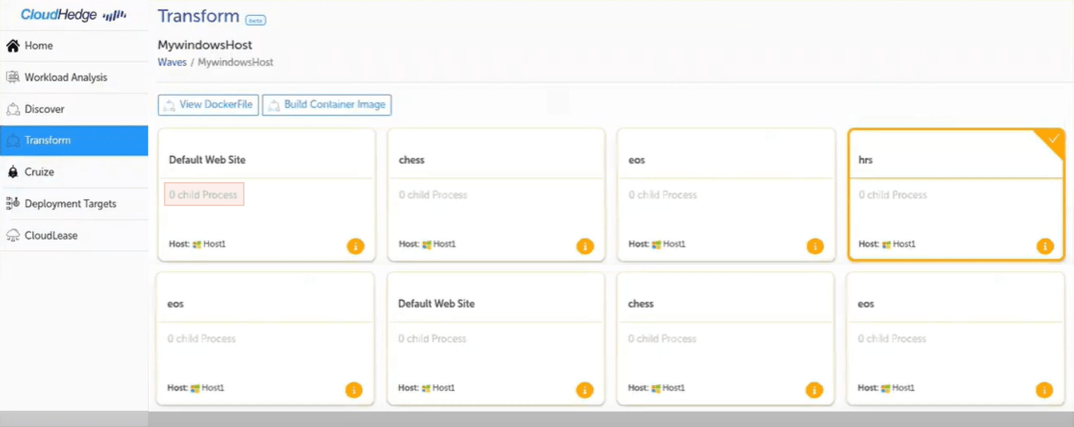Open the Cruize section
This screenshot has width=1074, height=427.
click(39, 172)
